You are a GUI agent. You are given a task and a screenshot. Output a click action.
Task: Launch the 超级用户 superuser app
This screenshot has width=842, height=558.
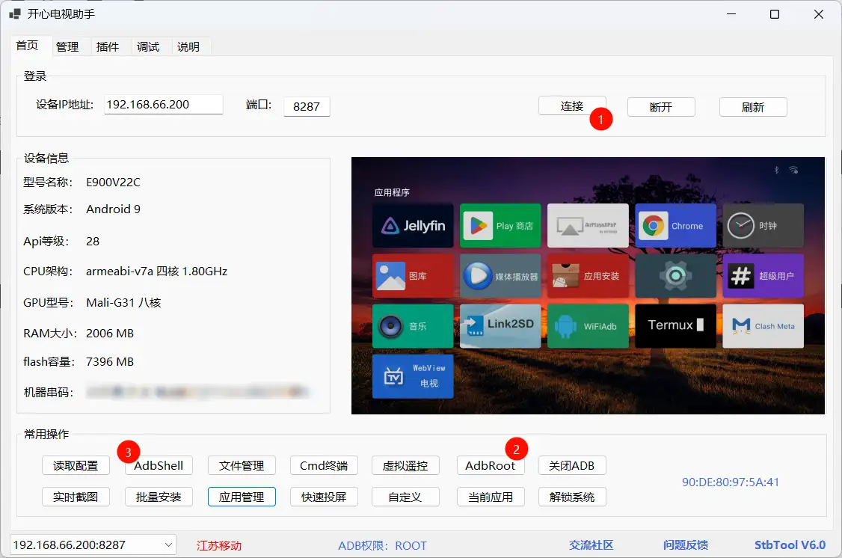click(x=763, y=275)
